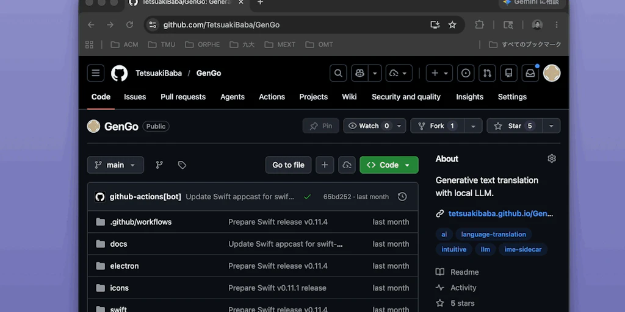Screen dimensions: 625x312
Task: Open the Actions tab
Action: (272, 97)
